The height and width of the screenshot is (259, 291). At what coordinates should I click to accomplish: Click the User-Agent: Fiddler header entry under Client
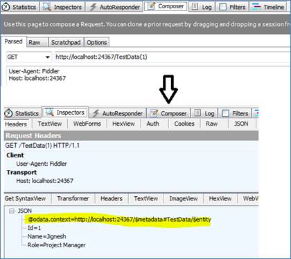click(42, 164)
